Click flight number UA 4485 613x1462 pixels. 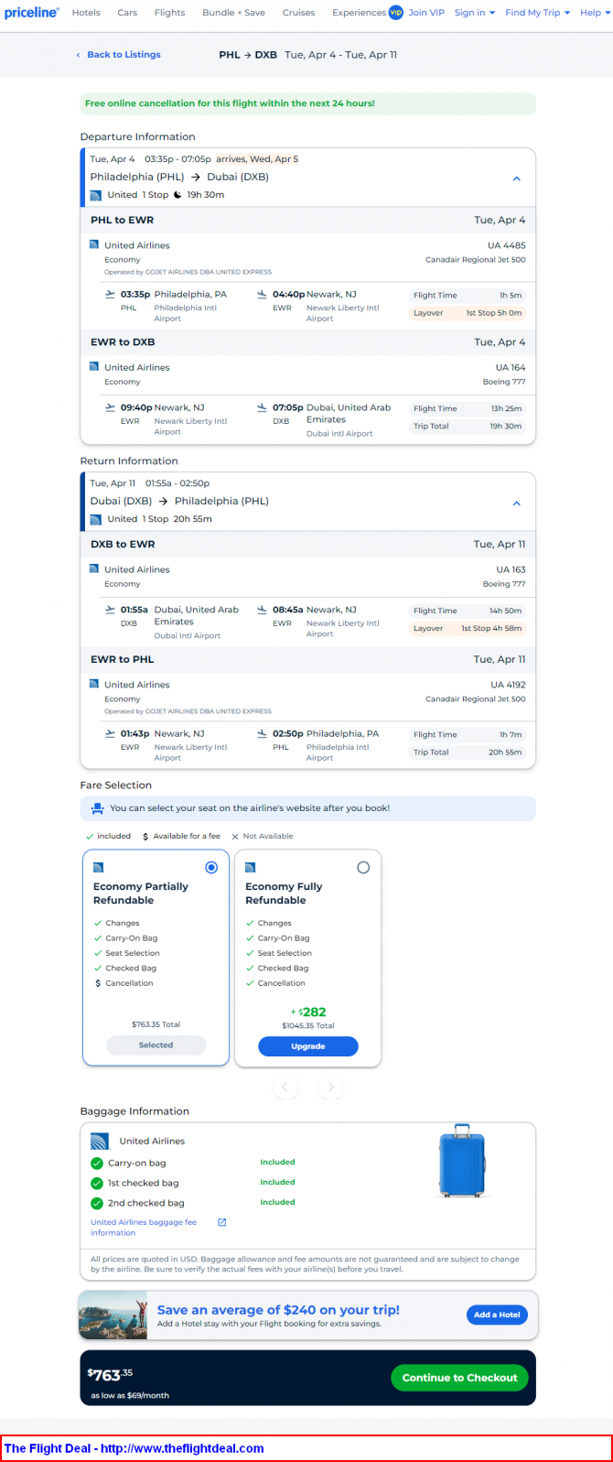507,245
